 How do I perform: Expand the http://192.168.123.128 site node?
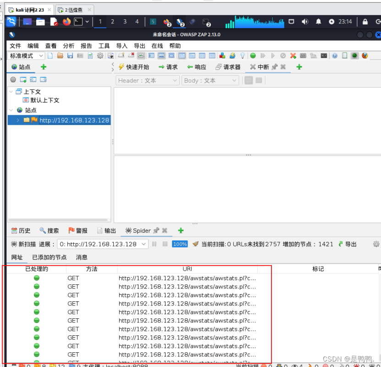[x=18, y=120]
